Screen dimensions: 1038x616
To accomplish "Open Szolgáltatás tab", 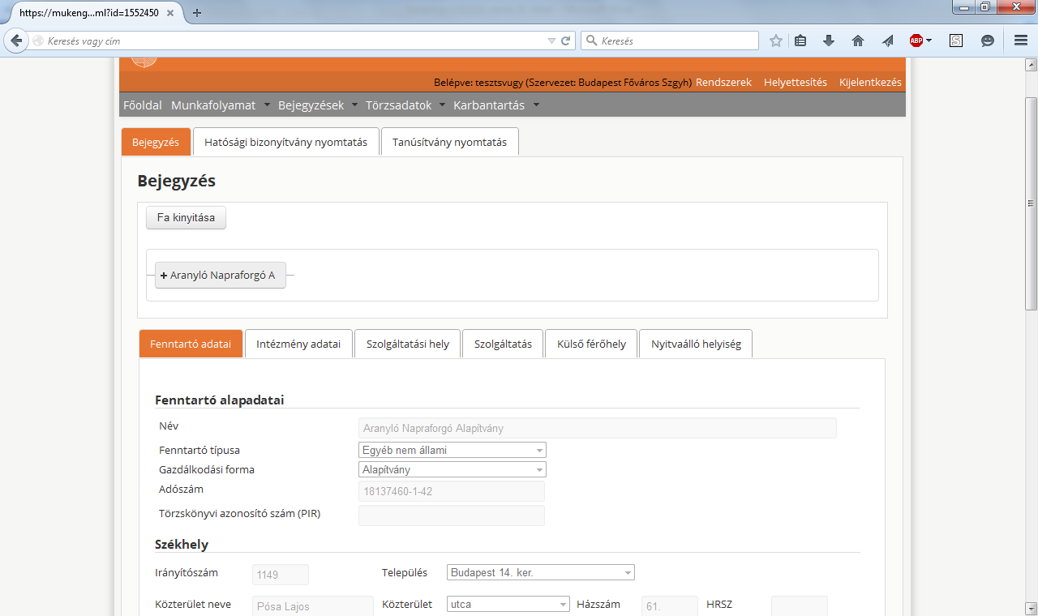I will point(503,344).
